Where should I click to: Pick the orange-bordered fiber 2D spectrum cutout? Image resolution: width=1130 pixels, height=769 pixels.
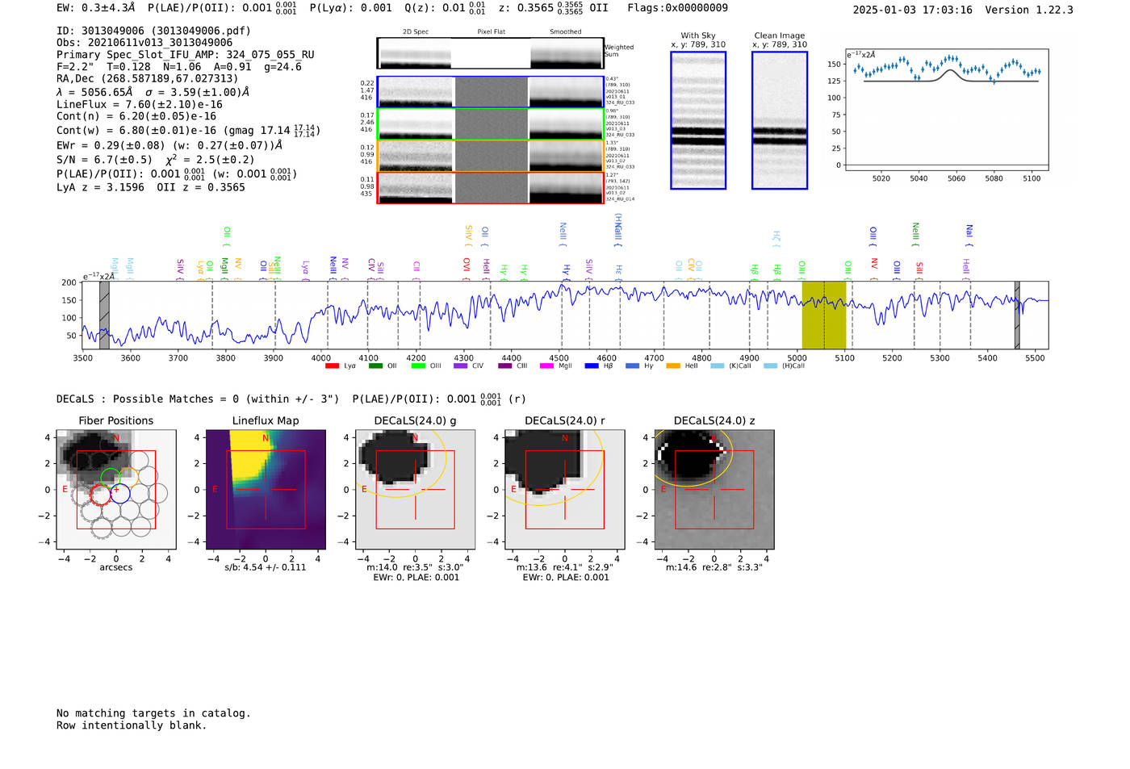(416, 156)
